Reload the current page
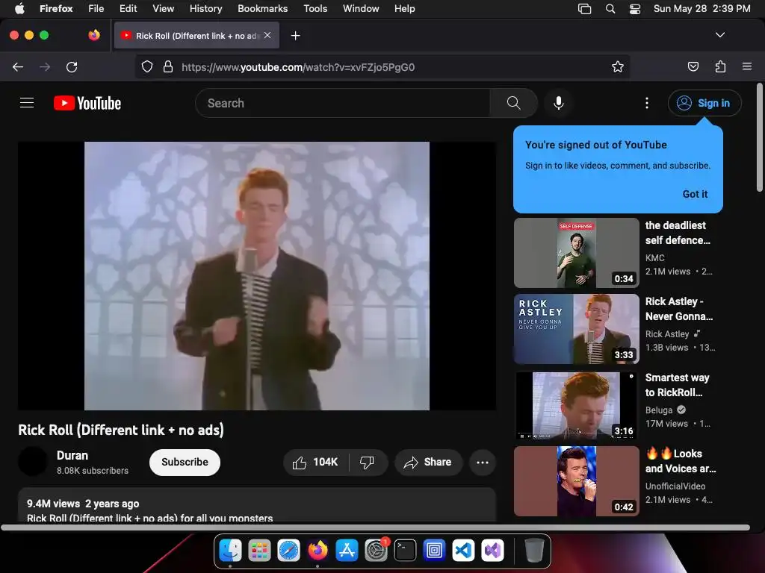 [x=72, y=66]
